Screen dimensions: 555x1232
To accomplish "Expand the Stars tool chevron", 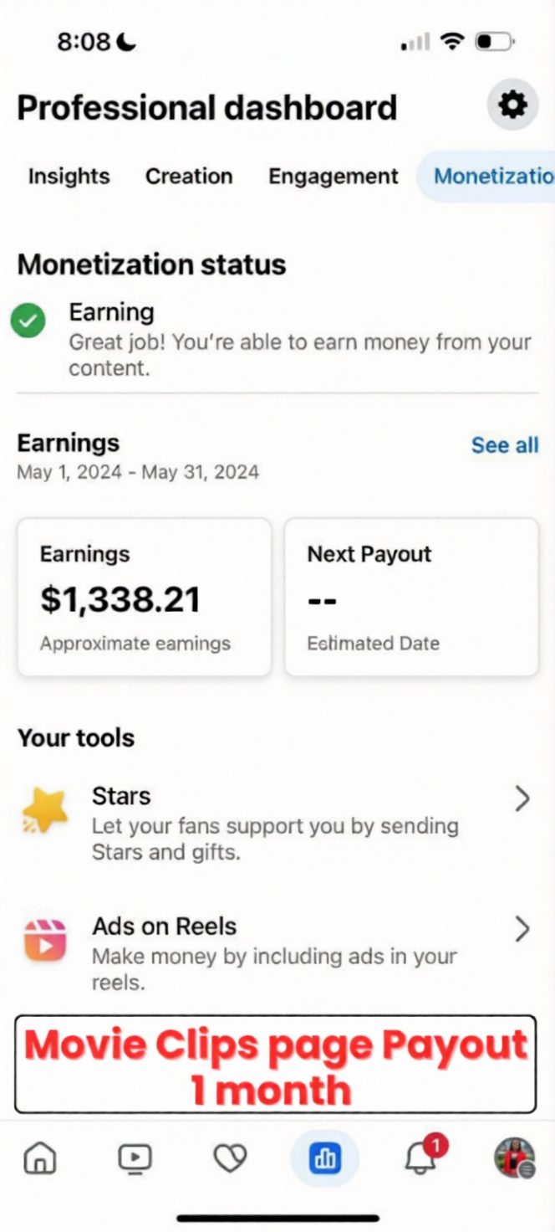I will tap(522, 799).
